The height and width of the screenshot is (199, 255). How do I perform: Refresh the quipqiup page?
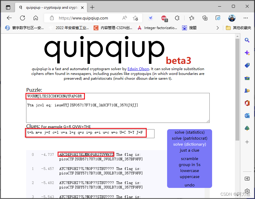click(x=22, y=18)
